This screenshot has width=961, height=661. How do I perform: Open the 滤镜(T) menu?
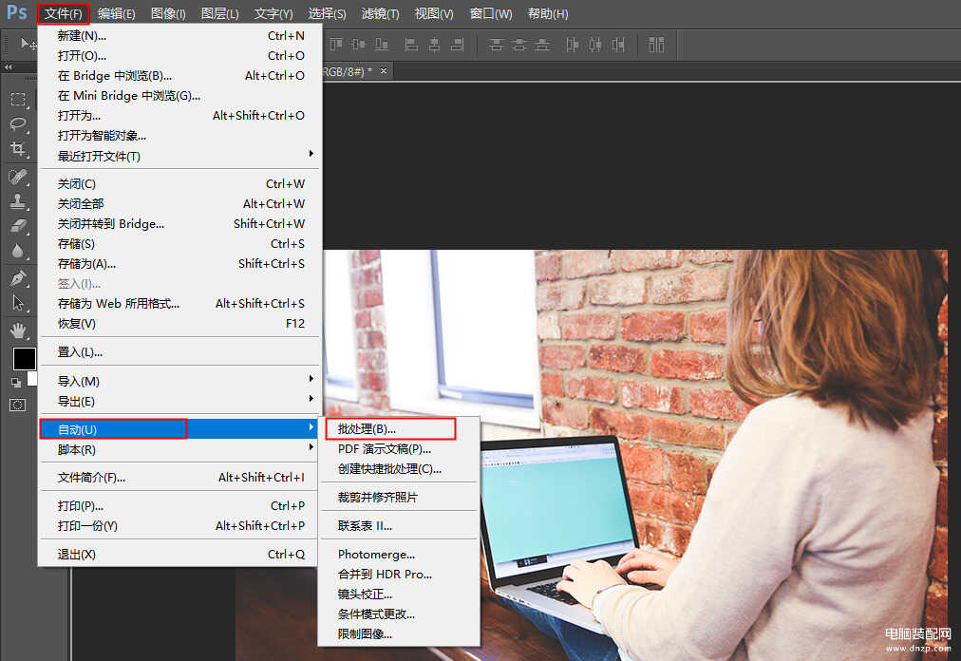(x=380, y=13)
